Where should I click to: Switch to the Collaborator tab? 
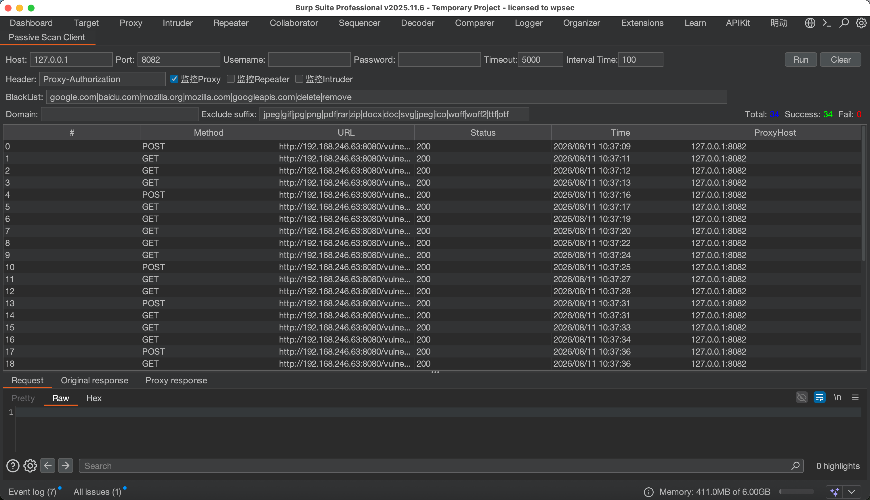tap(293, 23)
